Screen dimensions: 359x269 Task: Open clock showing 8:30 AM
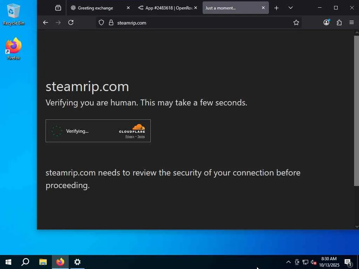[x=329, y=262]
